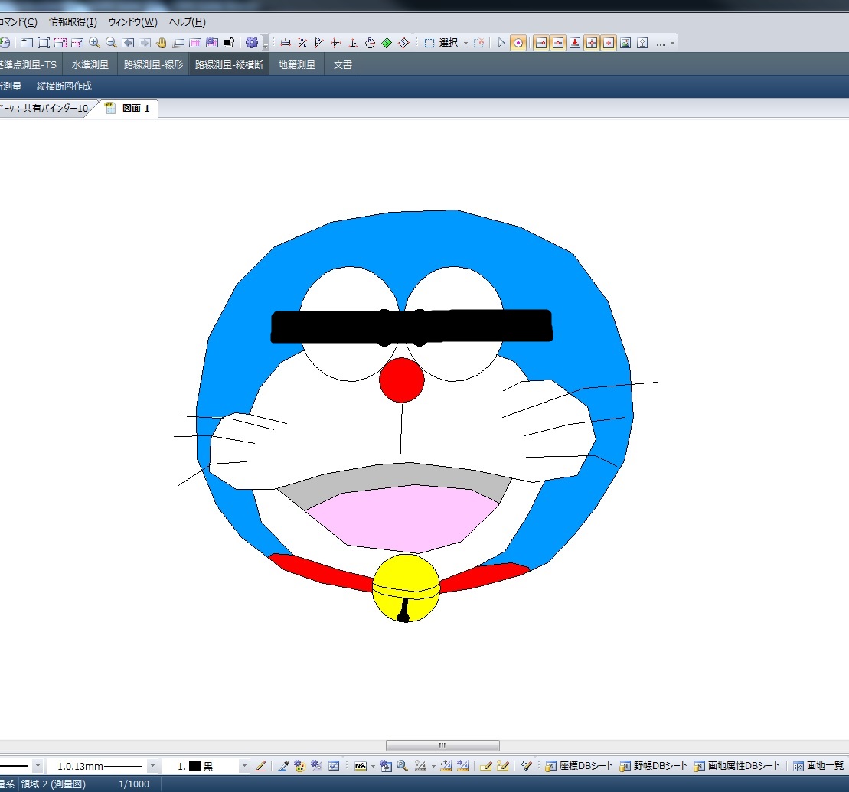The image size is (849, 792).
Task: Switch to the 路線測量-縦横断 tab
Action: tap(229, 64)
